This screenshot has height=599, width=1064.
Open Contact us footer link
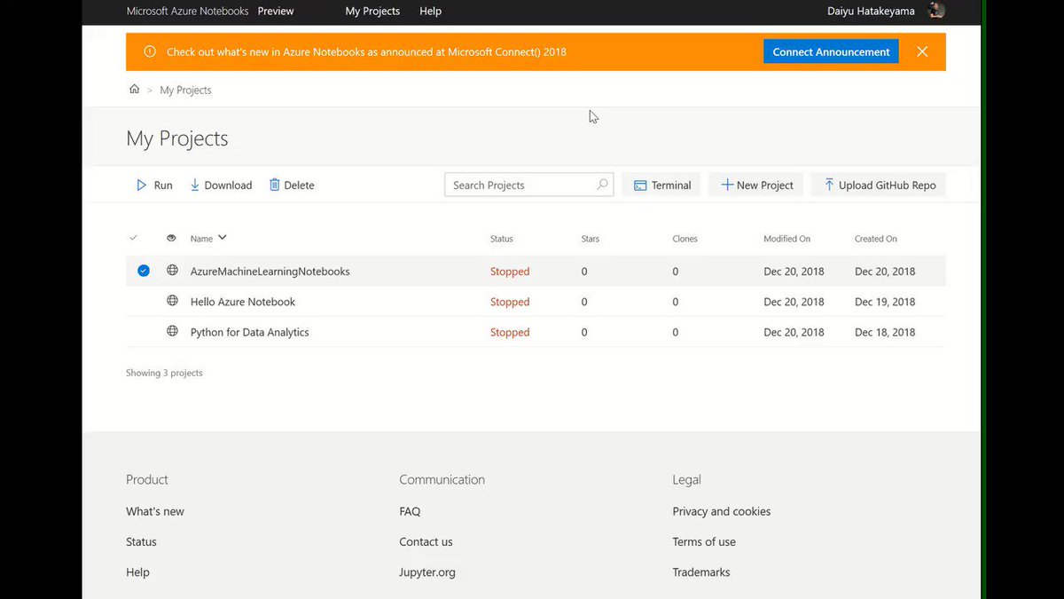(x=426, y=541)
